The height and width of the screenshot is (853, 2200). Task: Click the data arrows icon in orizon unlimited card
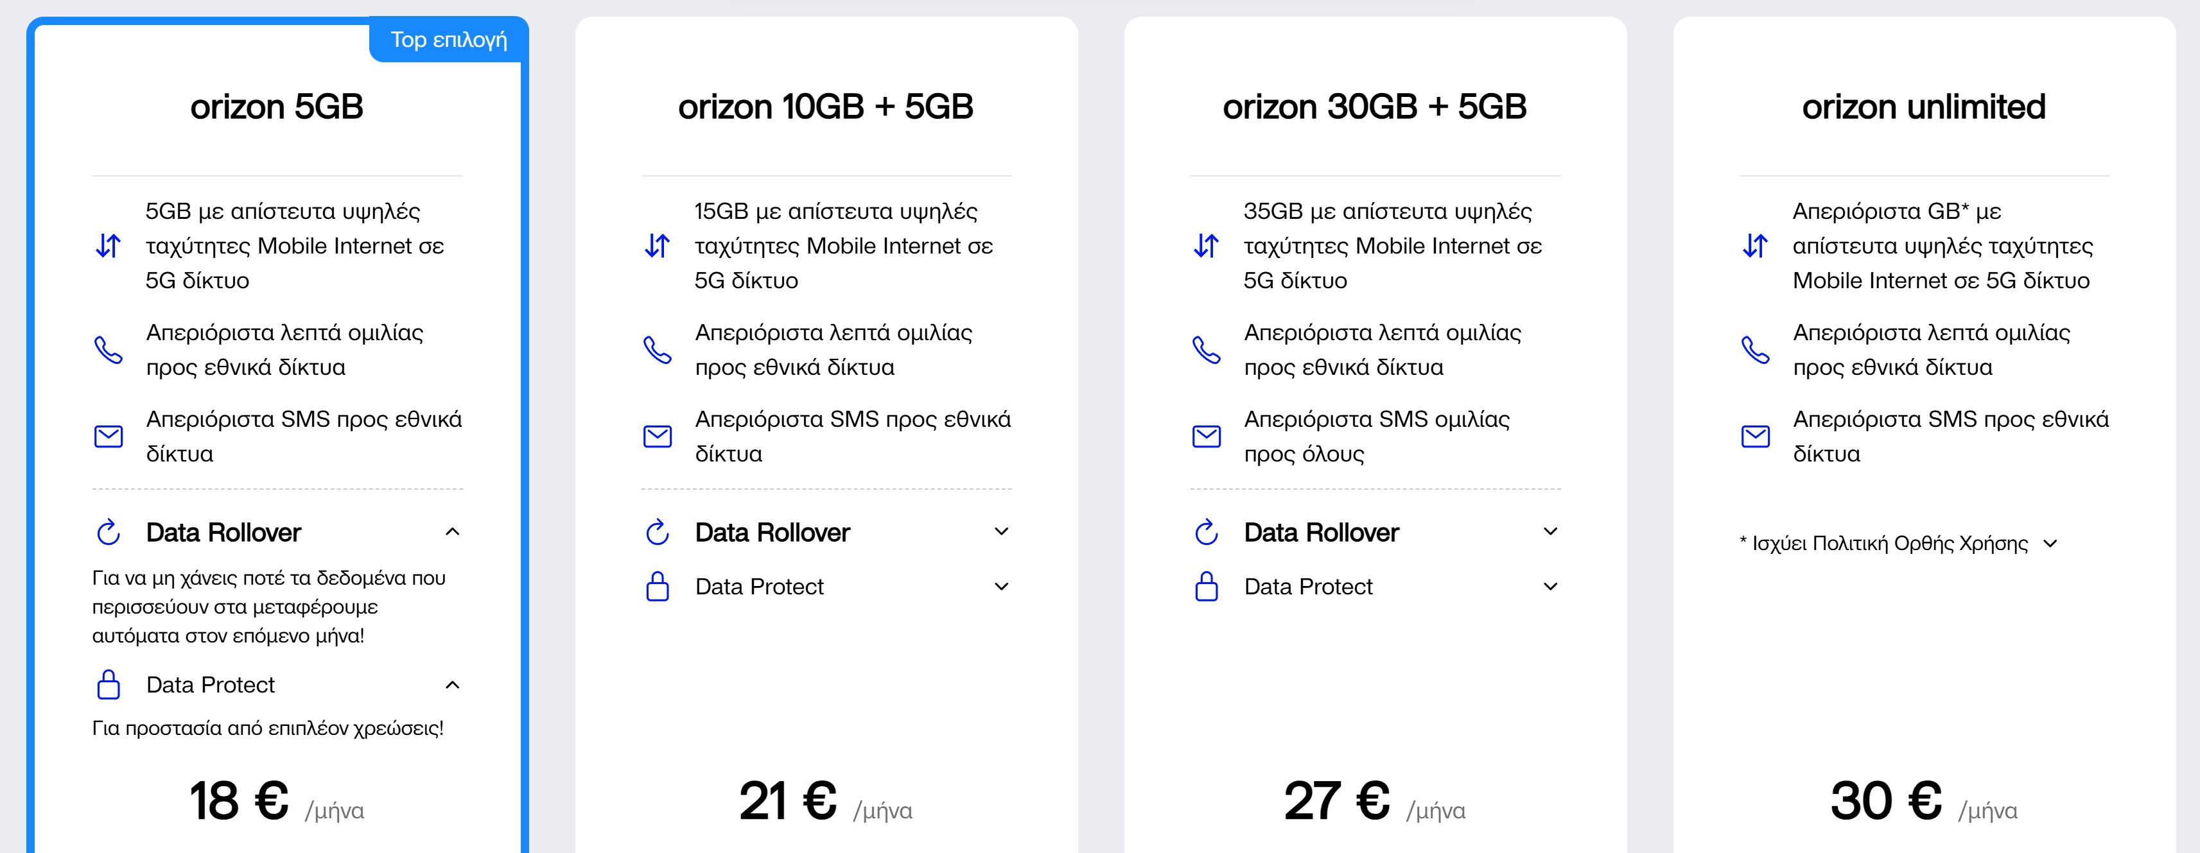(x=1755, y=246)
